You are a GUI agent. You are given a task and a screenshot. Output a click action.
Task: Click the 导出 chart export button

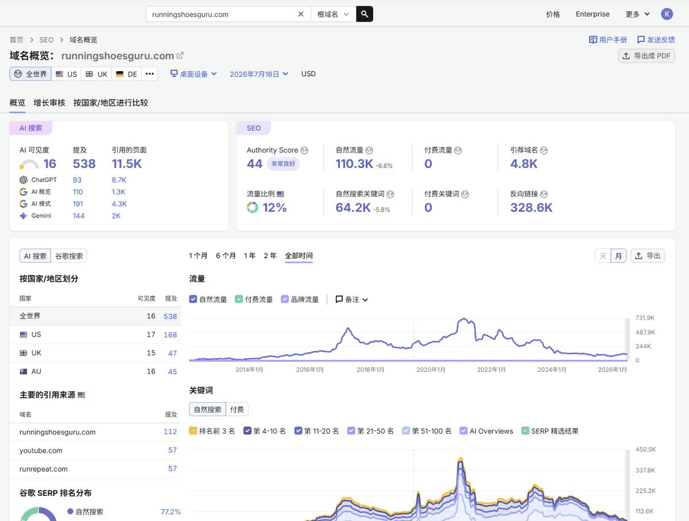point(648,256)
